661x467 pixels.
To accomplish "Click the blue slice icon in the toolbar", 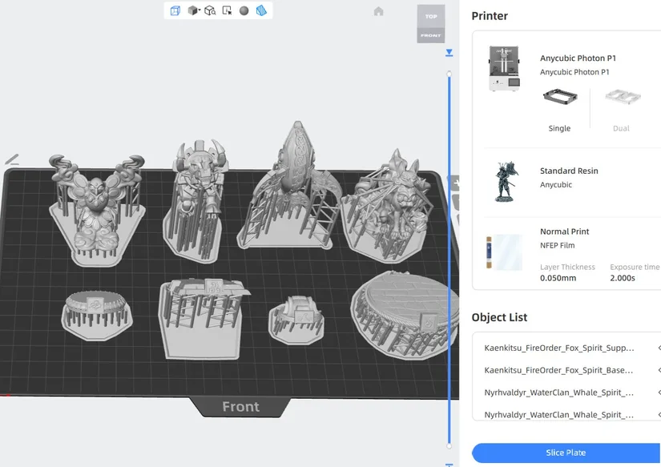I will click(262, 10).
